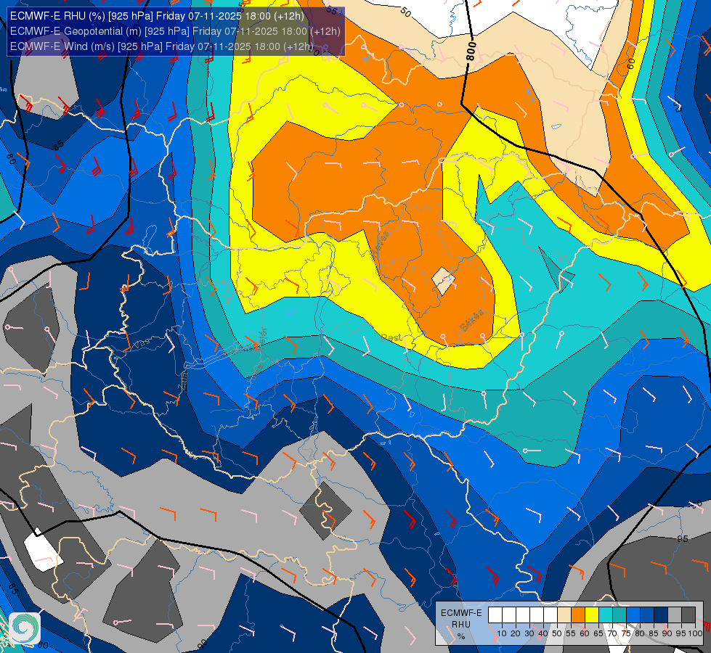Click the ECMWF-E label in the legend box
The image size is (711, 653).
coord(461,612)
